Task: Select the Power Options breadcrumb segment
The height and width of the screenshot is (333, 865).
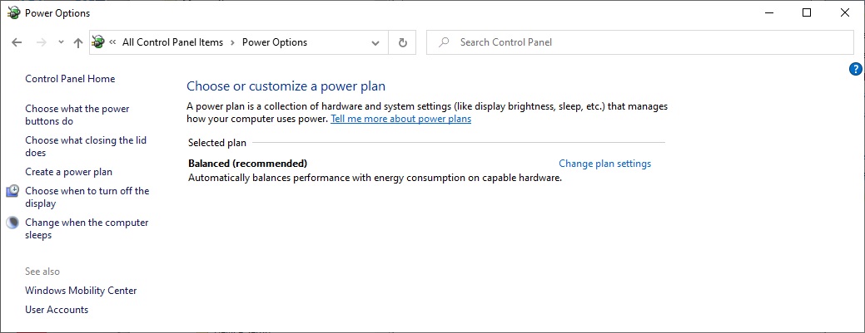Action: click(x=275, y=42)
